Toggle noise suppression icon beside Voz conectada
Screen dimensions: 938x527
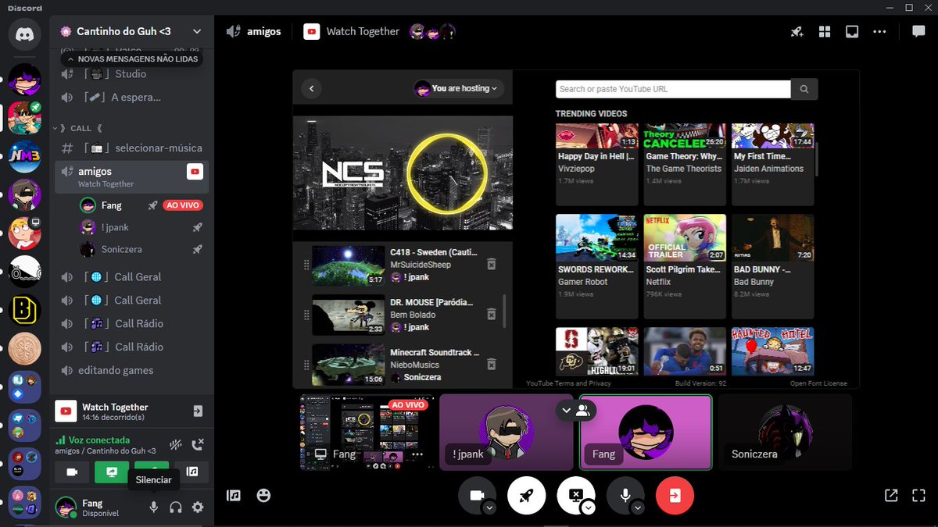pyautogui.click(x=176, y=444)
